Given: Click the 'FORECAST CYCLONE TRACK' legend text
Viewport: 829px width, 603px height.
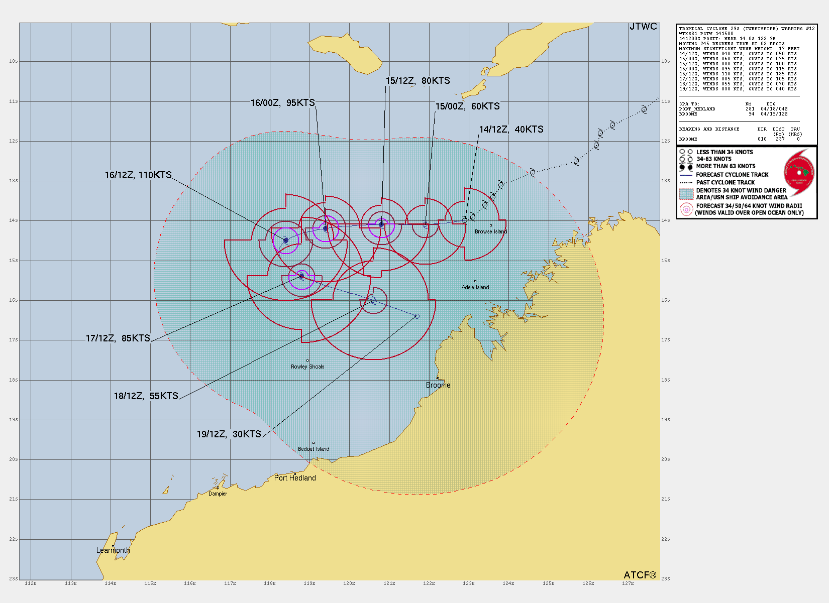Looking at the screenshot, I should click(x=732, y=175).
